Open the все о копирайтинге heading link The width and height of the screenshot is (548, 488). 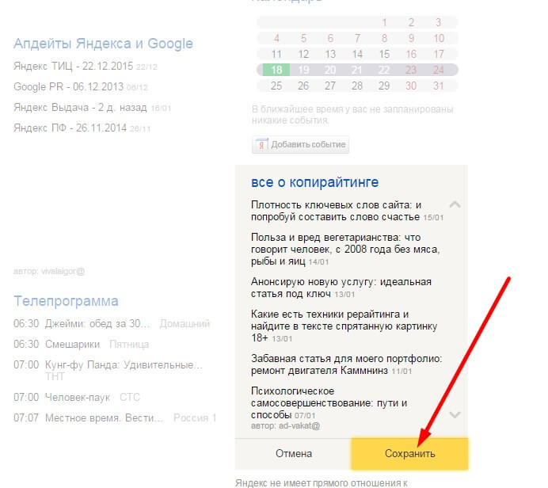pyautogui.click(x=314, y=182)
